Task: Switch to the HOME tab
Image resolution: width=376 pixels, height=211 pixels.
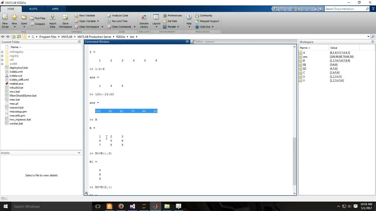Action: [x=11, y=9]
